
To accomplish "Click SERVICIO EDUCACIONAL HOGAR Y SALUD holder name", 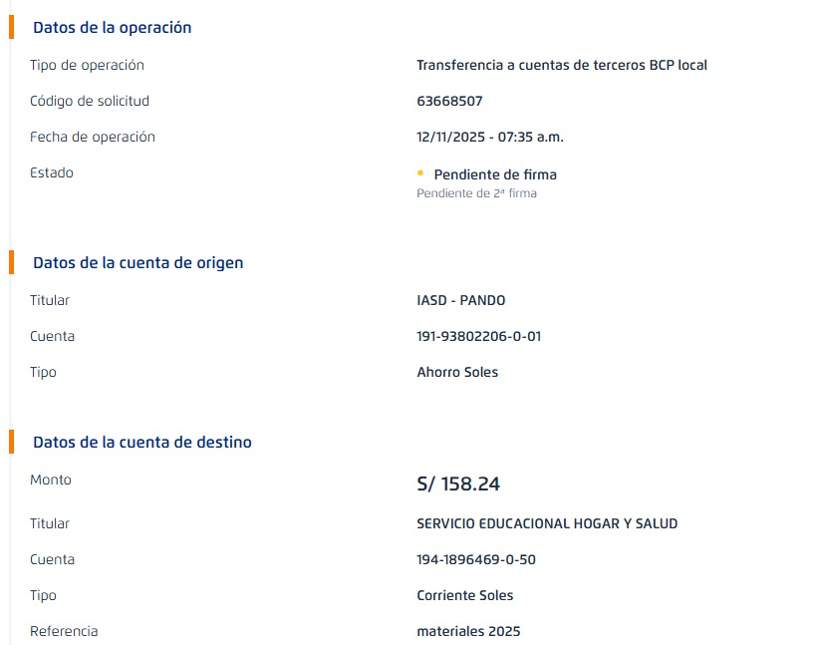I will (x=547, y=523).
